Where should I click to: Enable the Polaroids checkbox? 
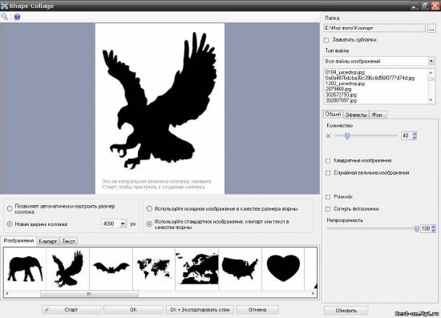click(328, 197)
